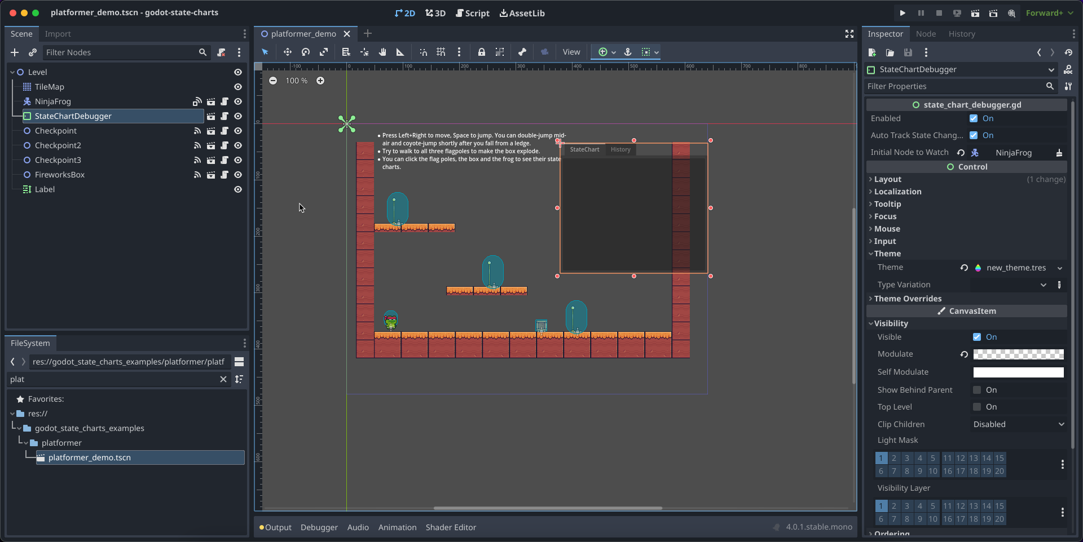Screen dimensions: 1083x542
Task: Enable the Pan Mode hand tool
Action: click(382, 52)
